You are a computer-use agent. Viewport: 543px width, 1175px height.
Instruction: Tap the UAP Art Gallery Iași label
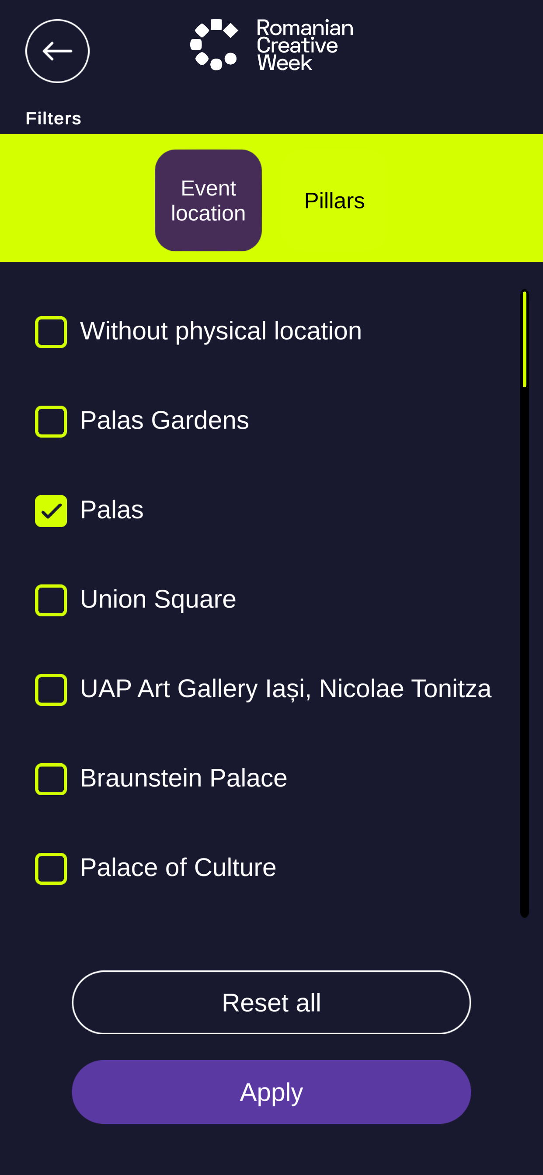(285, 688)
